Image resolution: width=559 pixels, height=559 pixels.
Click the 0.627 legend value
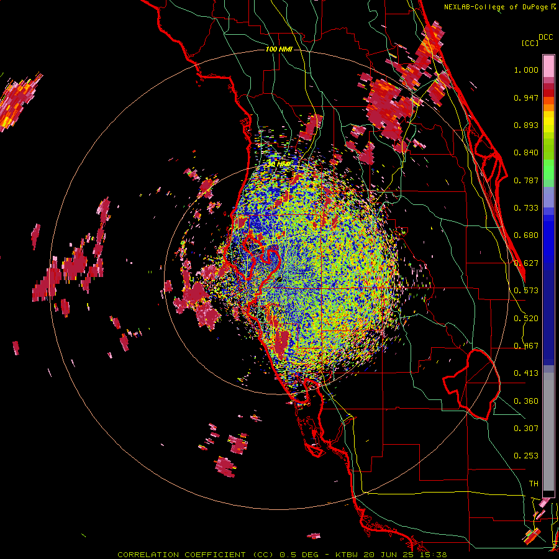pyautogui.click(x=526, y=263)
